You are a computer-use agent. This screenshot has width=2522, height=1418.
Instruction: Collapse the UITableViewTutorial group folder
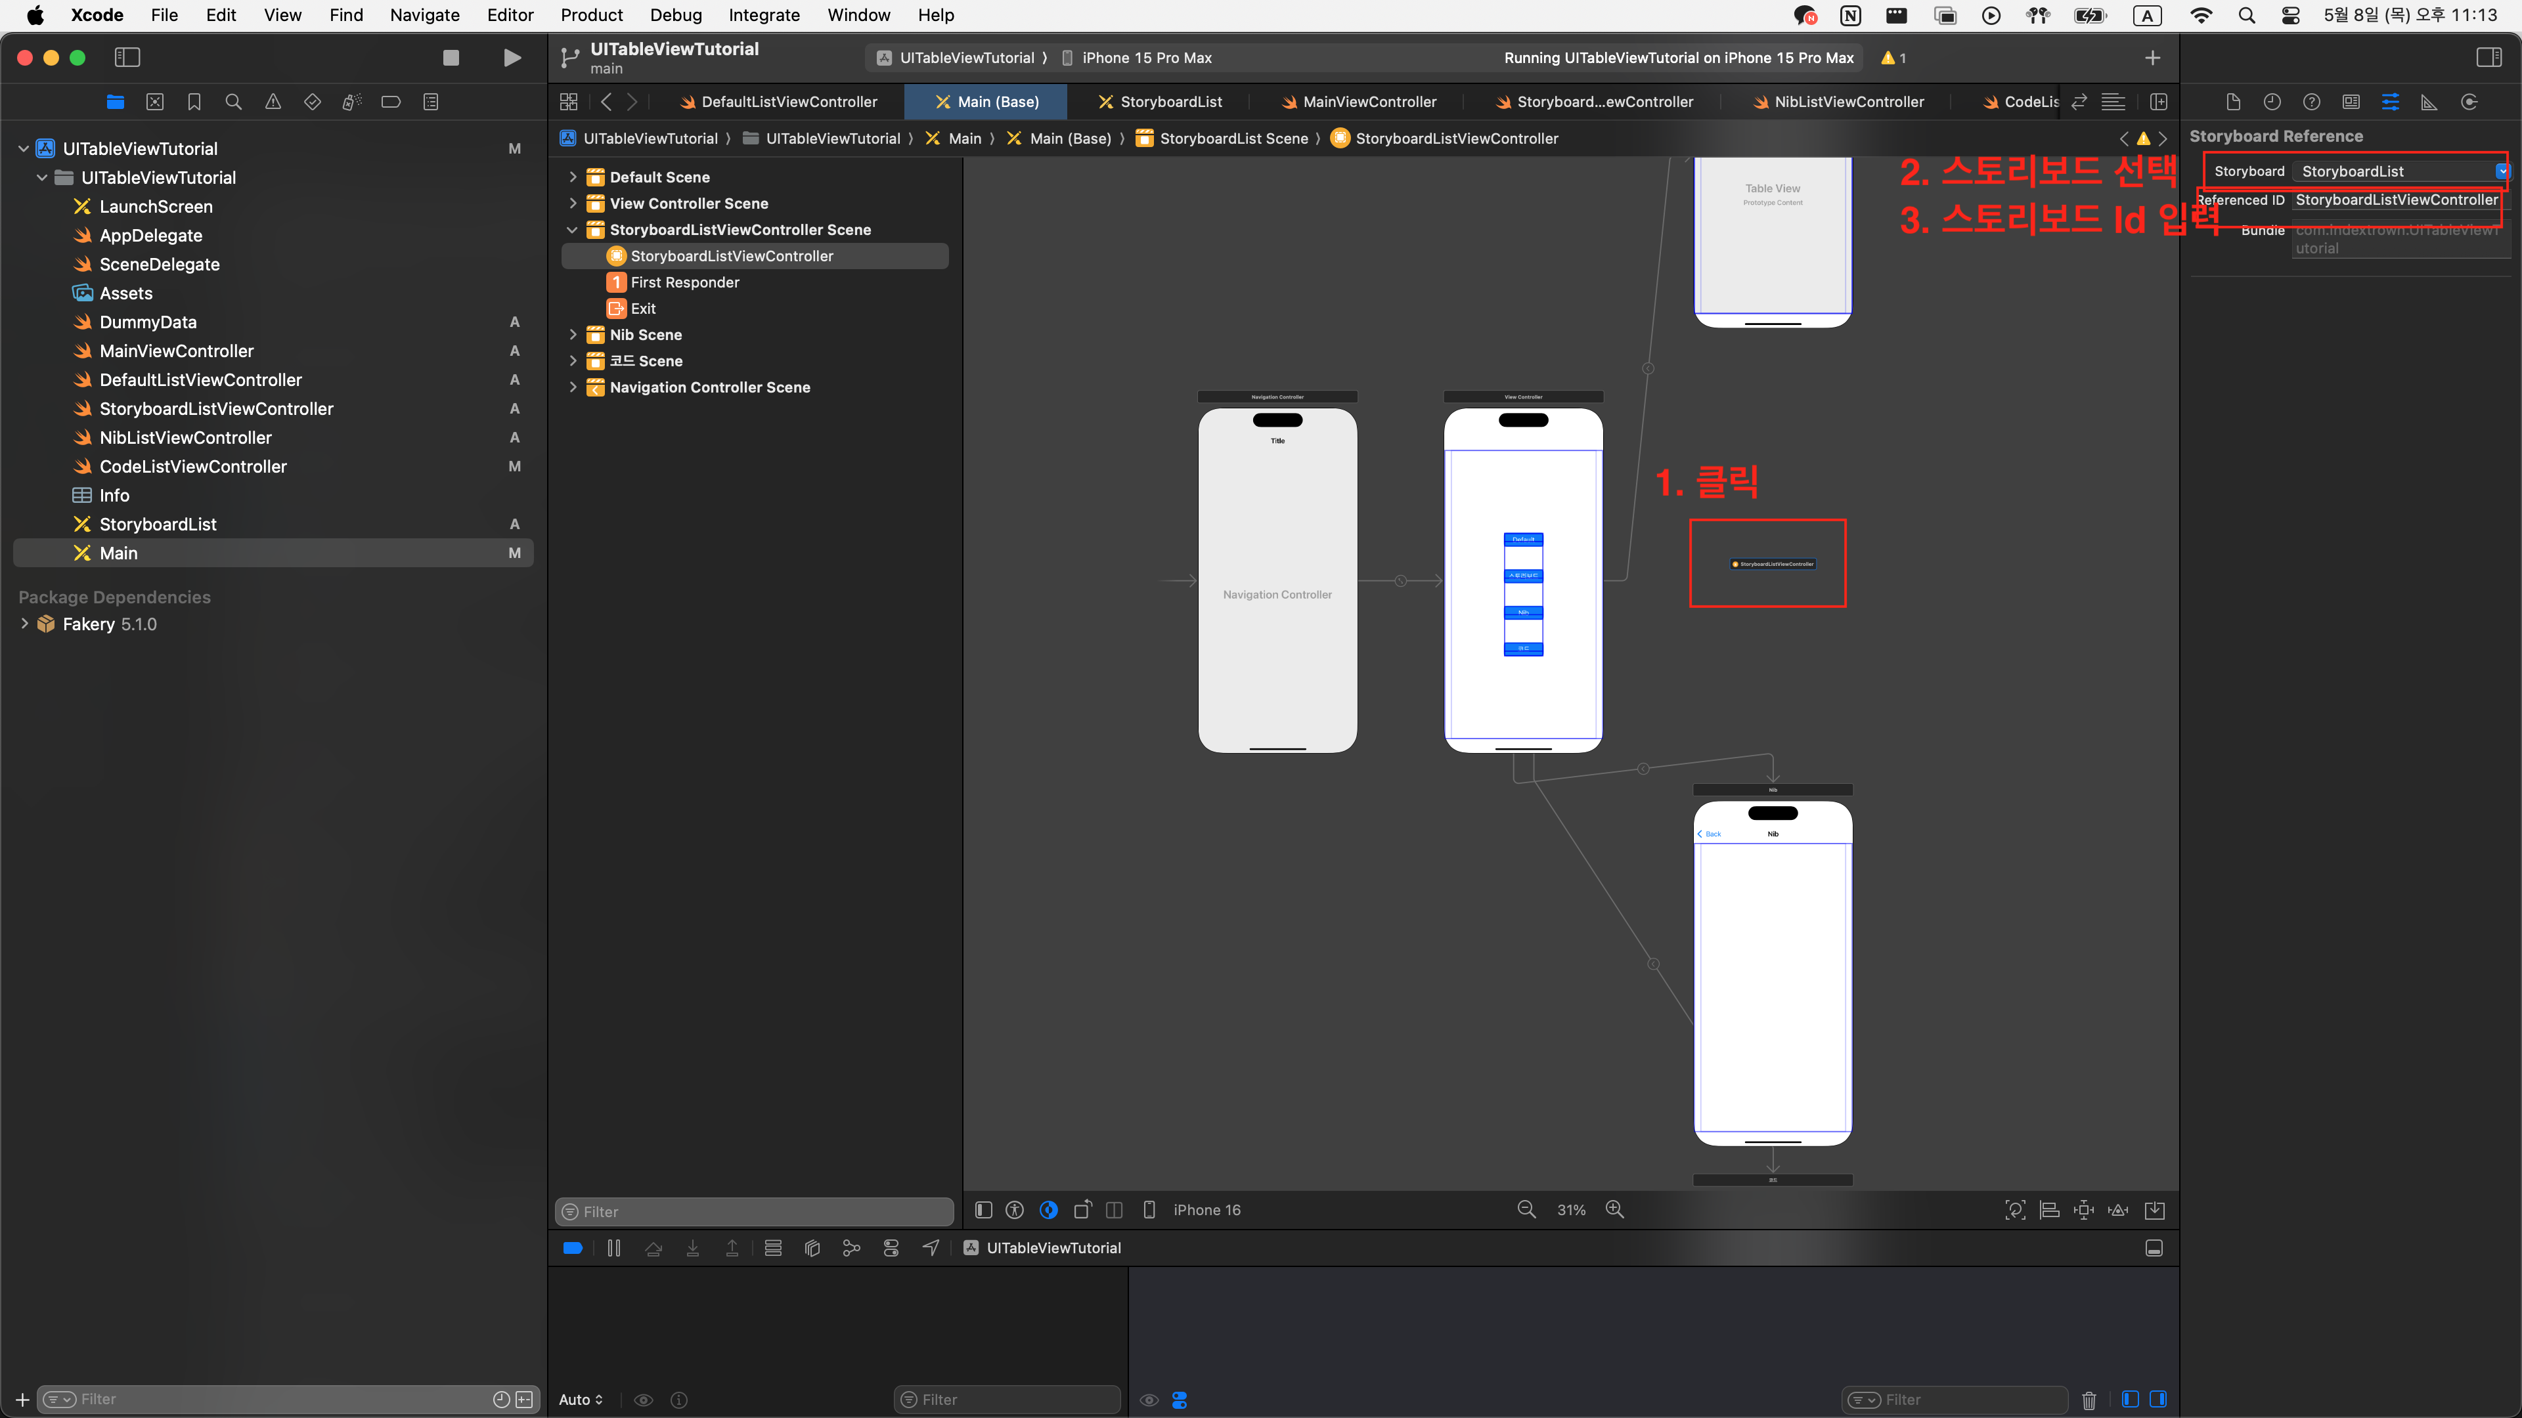(x=42, y=177)
